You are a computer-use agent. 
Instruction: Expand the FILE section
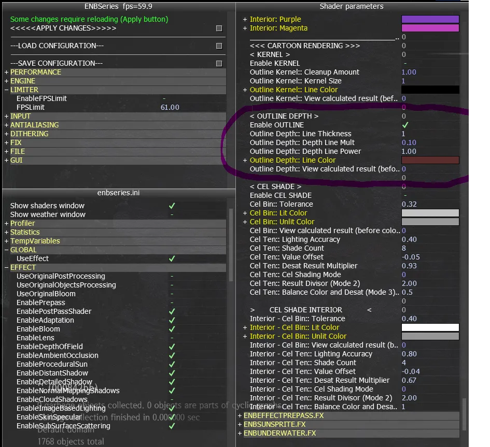pos(6,151)
